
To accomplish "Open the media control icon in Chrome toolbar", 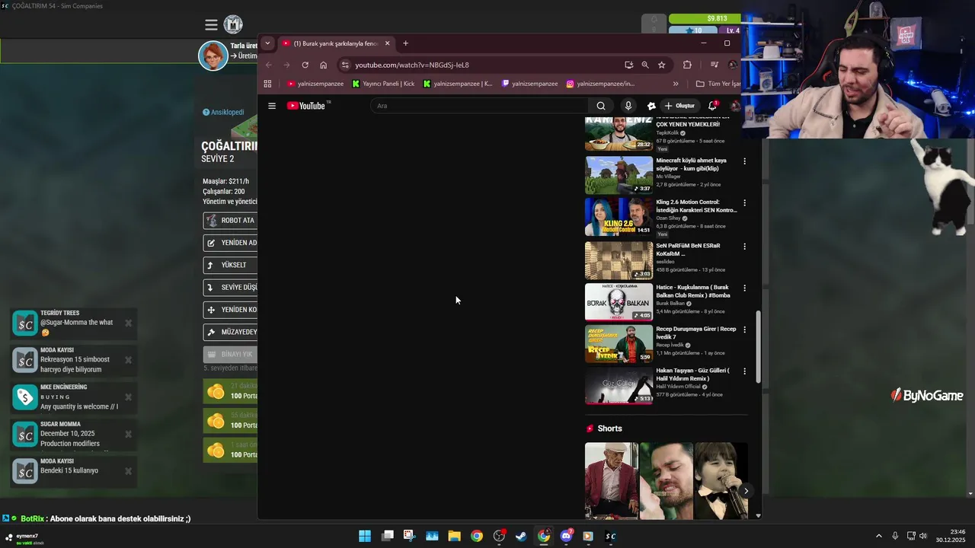I will pyautogui.click(x=714, y=65).
